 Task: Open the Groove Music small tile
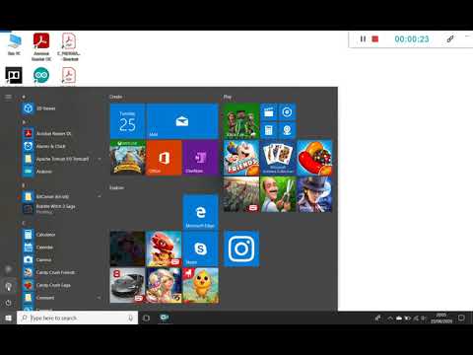coord(287,112)
